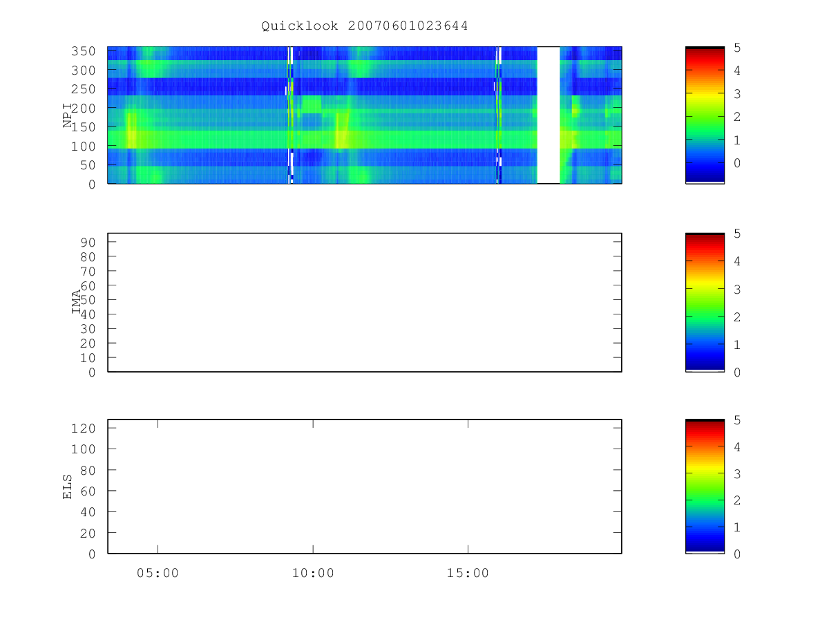Click the 10 tick on IMA axis
Viewport: 829px width, 622px height.
[88, 358]
